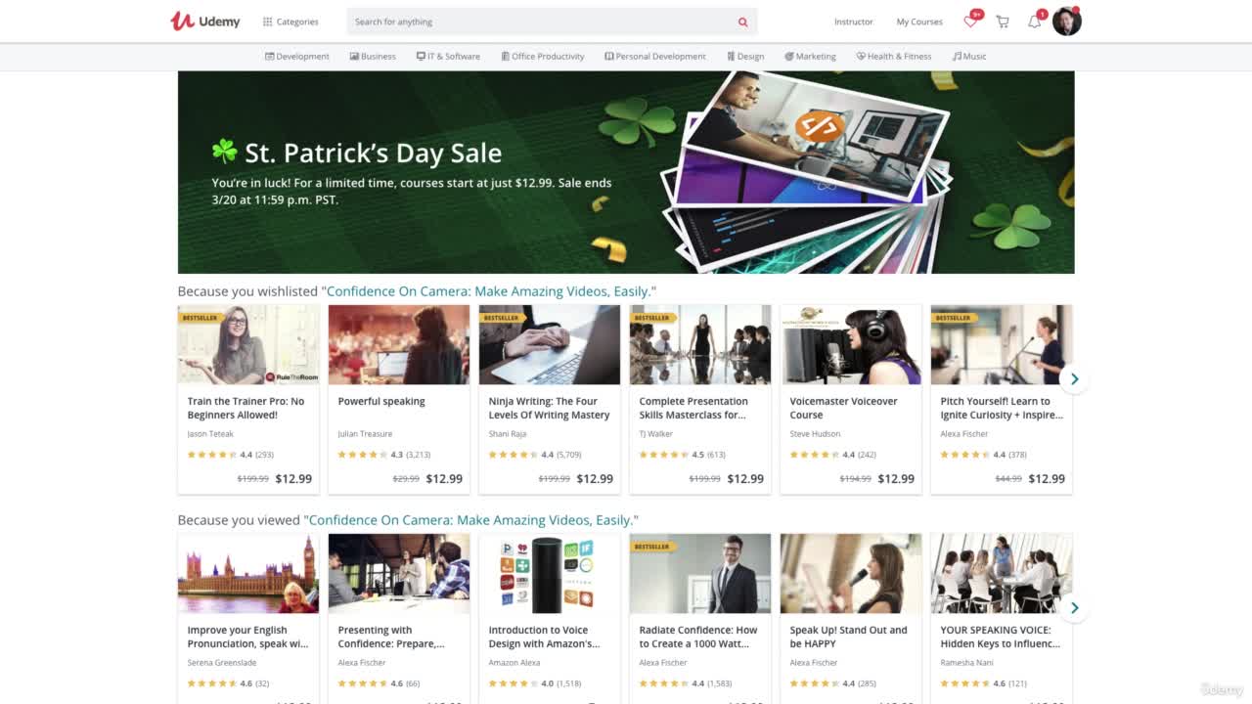Select the IT & Software category
1252x704 pixels.
pyautogui.click(x=448, y=57)
